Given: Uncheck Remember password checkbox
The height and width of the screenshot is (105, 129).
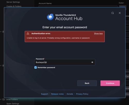Looking at the screenshot, I should point(36,68).
